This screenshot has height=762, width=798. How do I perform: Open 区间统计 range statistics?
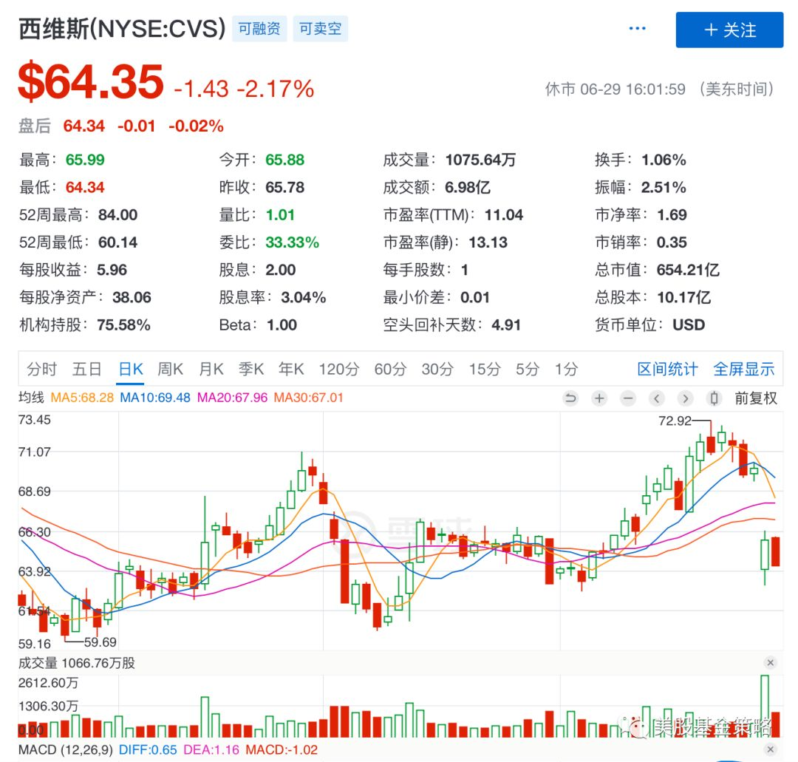coord(667,369)
